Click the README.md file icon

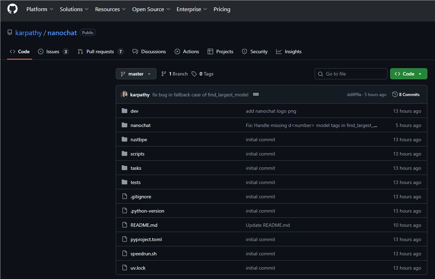coord(124,225)
